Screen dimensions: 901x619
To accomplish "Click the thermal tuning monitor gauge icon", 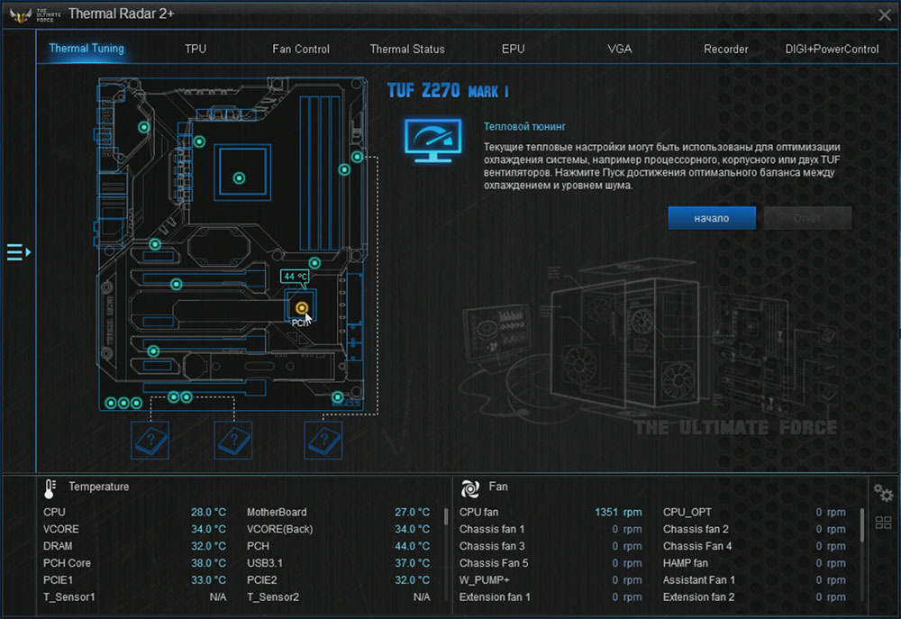I will [x=432, y=141].
